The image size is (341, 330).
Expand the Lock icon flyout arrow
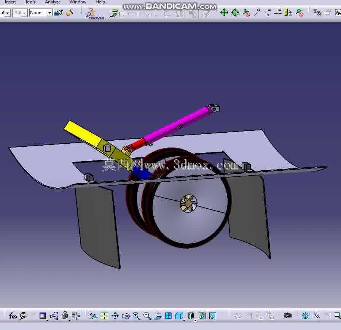[x=69, y=320]
